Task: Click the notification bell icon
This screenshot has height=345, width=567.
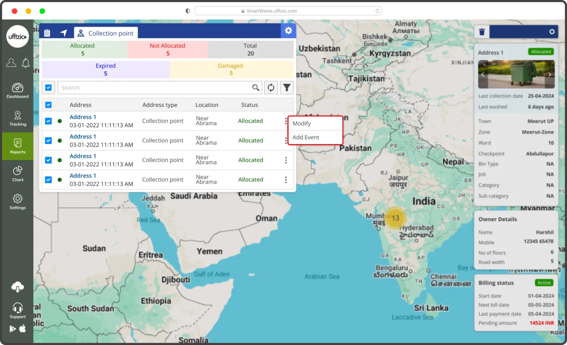Action: [25, 63]
